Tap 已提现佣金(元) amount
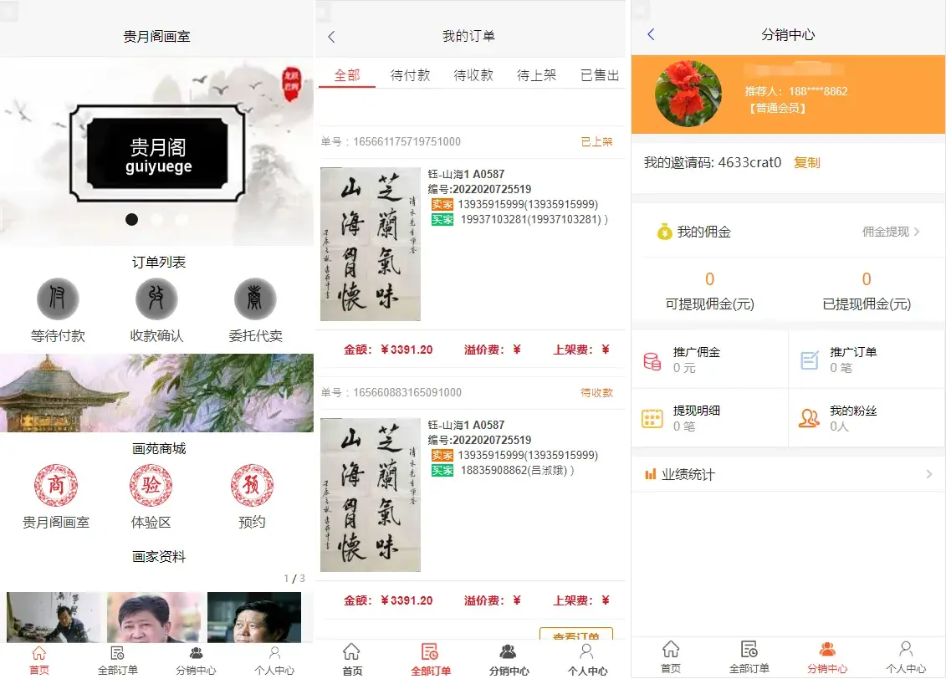This screenshot has width=946, height=679. (x=867, y=279)
